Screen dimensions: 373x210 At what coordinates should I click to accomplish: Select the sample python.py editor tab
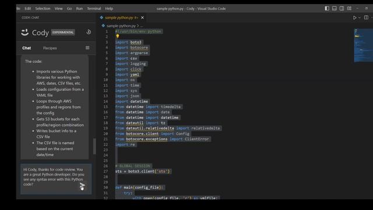122,17
